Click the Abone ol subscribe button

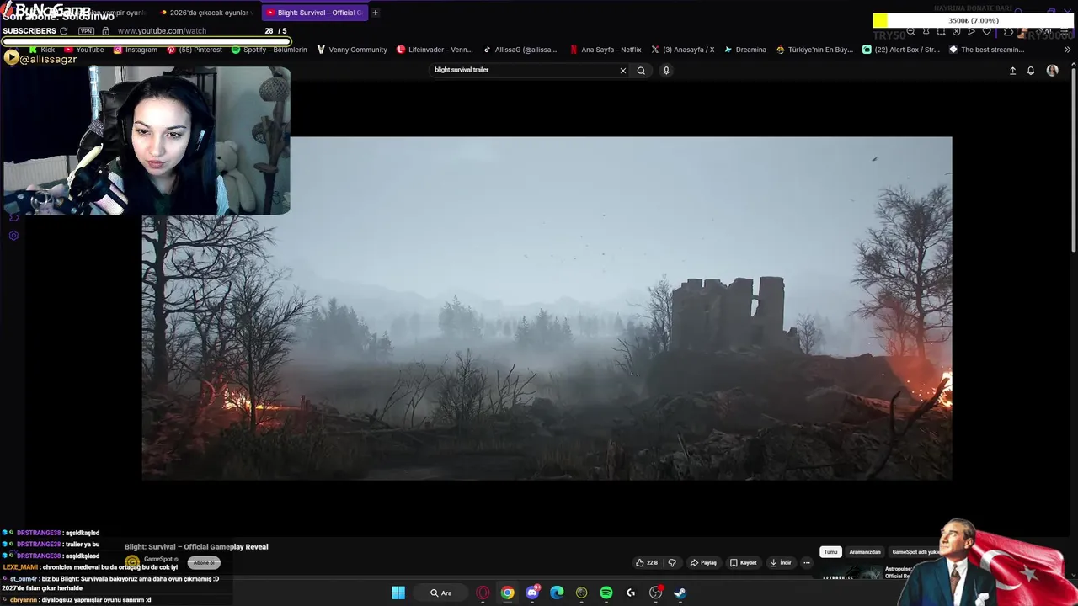204,562
